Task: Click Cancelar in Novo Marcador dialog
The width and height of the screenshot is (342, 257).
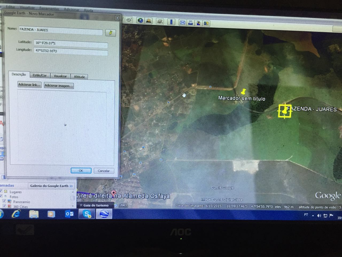Action: click(104, 171)
